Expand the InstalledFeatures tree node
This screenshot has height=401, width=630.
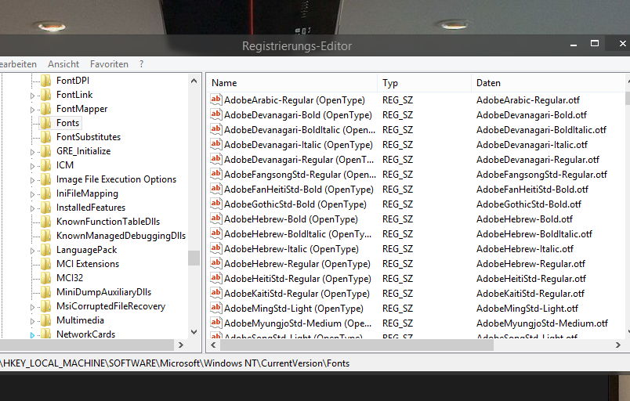click(33, 208)
